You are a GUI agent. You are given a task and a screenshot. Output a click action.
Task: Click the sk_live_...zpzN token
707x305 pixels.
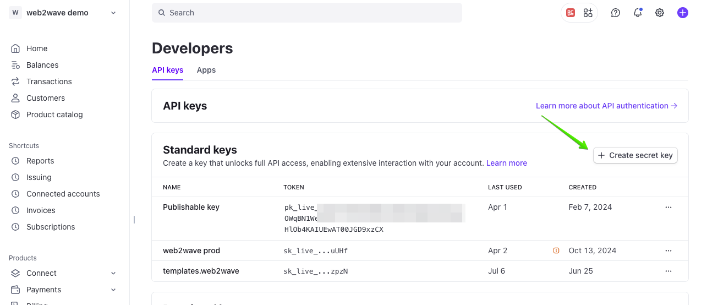click(x=316, y=271)
